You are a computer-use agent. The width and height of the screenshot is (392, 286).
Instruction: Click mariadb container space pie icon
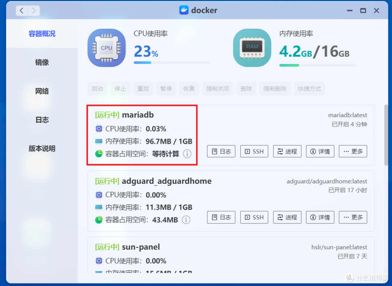tap(99, 154)
